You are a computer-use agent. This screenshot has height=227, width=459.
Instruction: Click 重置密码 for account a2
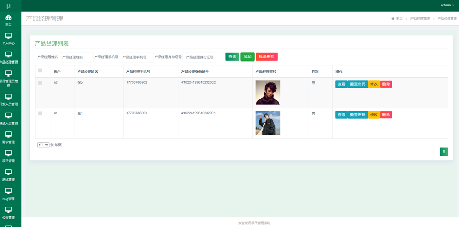point(358,84)
